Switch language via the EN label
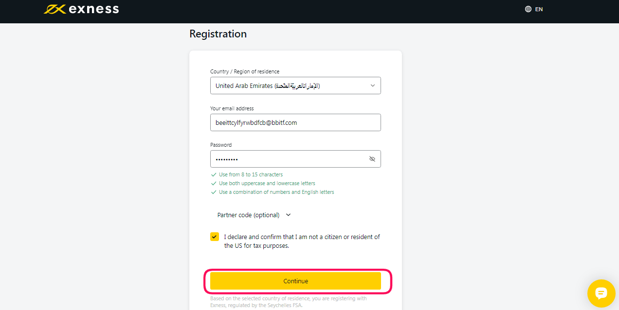The image size is (619, 310). coord(539,9)
